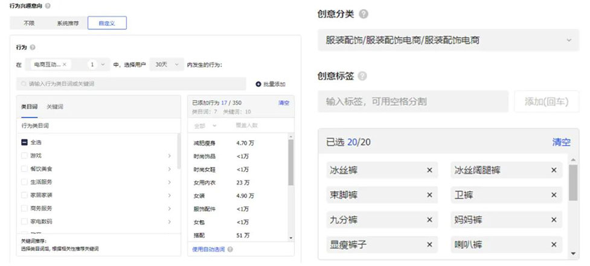
Task: Click the 批量添加 plus icon
Action: pos(258,84)
